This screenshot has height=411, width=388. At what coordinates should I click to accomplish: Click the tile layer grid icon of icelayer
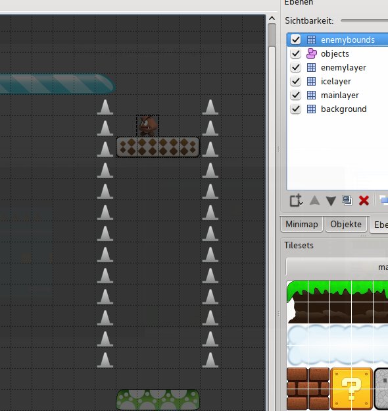[311, 81]
